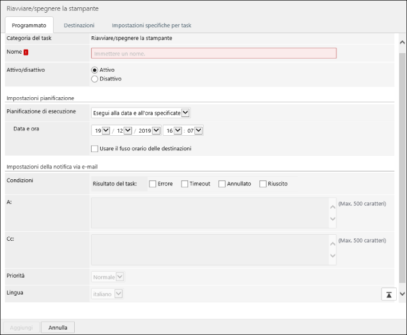Open the Pianificazione di esecuzione dropdown
The height and width of the screenshot is (335, 407).
click(x=140, y=112)
